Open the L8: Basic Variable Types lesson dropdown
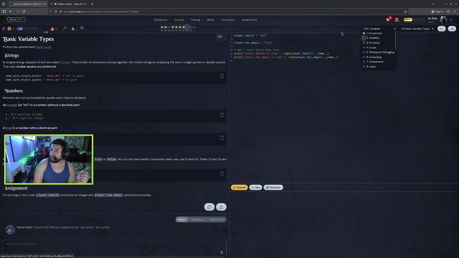The height and width of the screenshot is (258, 459). [417, 29]
